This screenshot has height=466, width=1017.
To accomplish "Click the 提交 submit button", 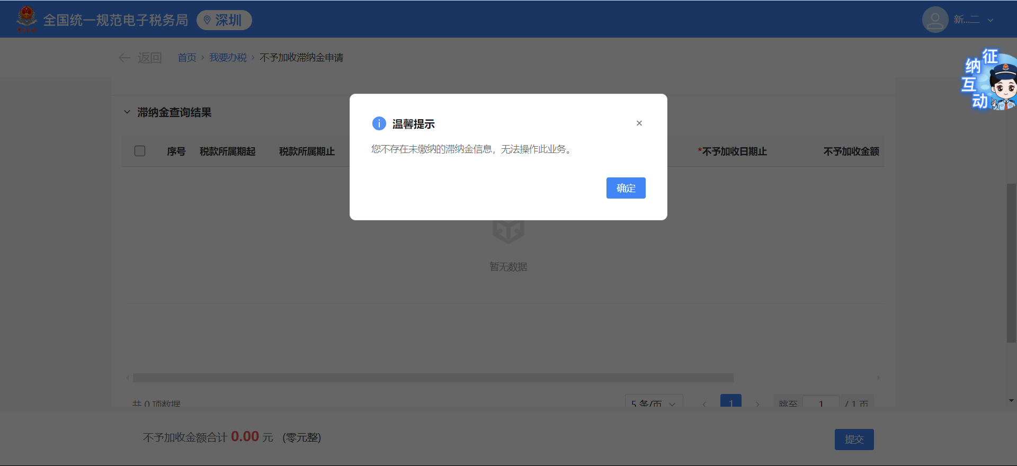I will [854, 440].
